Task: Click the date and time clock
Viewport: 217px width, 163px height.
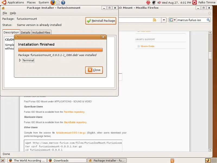Action: (176, 2)
